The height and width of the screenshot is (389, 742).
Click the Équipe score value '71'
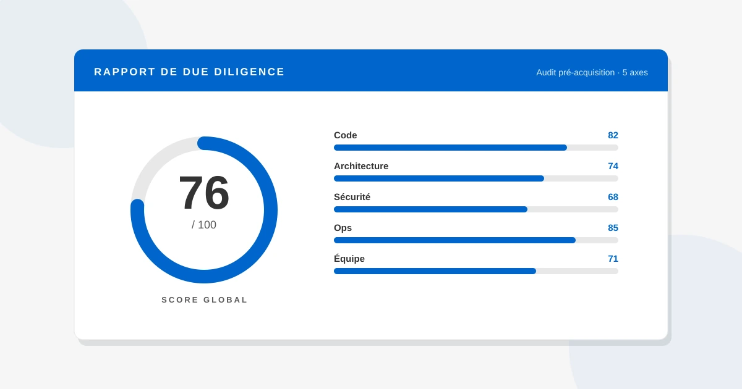pyautogui.click(x=613, y=259)
